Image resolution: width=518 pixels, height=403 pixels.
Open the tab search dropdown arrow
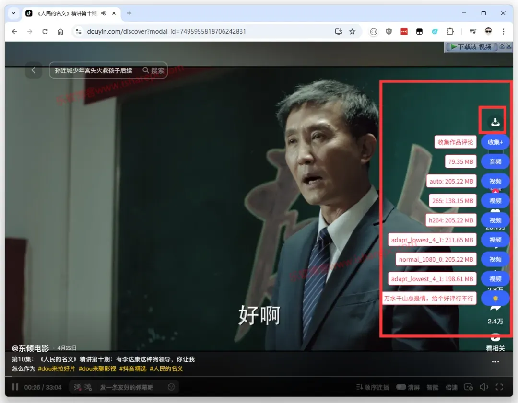[13, 13]
